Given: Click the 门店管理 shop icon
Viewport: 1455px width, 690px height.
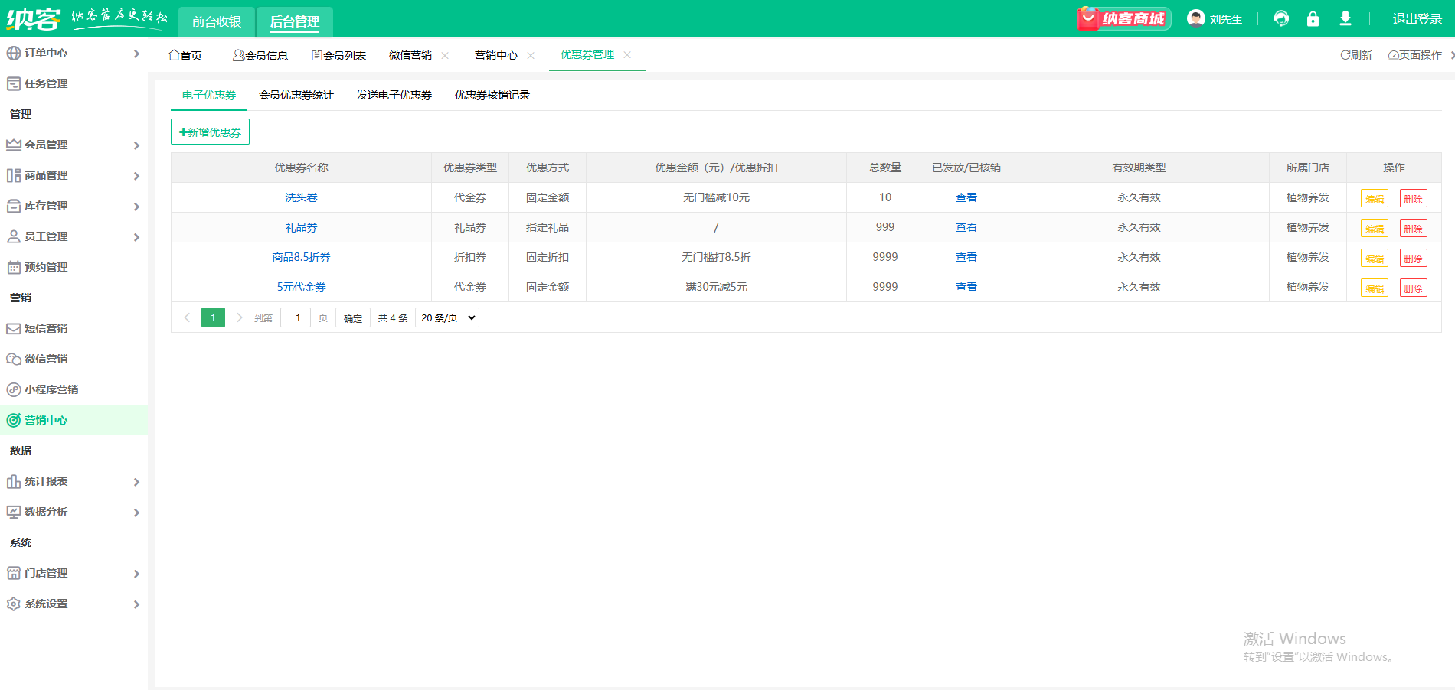Looking at the screenshot, I should point(14,573).
